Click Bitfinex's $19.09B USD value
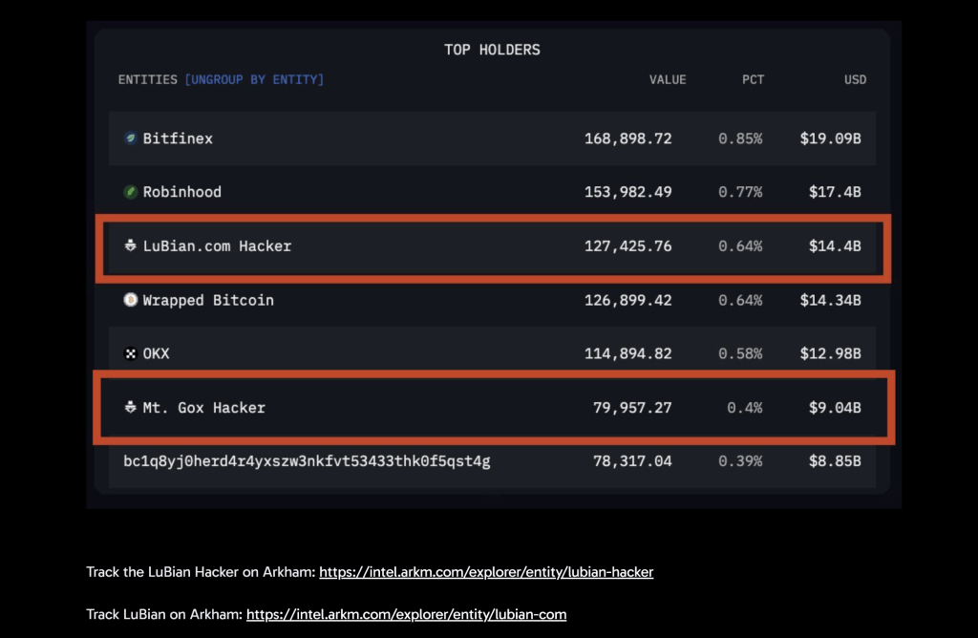Image resolution: width=978 pixels, height=638 pixels. click(830, 138)
